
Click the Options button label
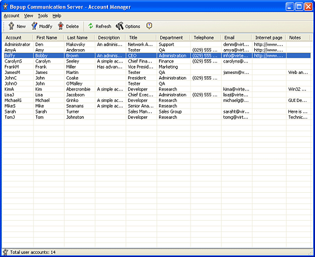point(132,27)
